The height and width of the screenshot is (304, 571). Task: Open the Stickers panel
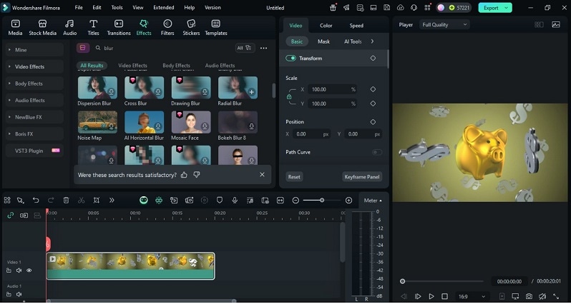pos(191,28)
